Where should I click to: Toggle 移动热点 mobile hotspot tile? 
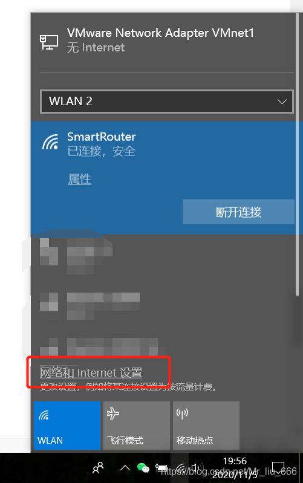[x=206, y=426]
